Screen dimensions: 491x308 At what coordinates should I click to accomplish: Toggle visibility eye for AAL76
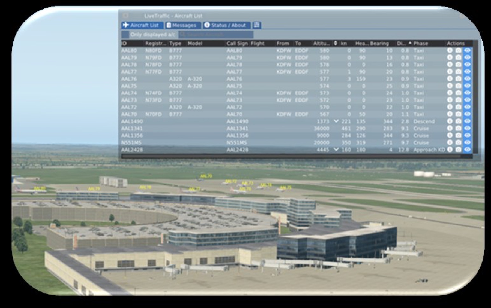point(468,79)
